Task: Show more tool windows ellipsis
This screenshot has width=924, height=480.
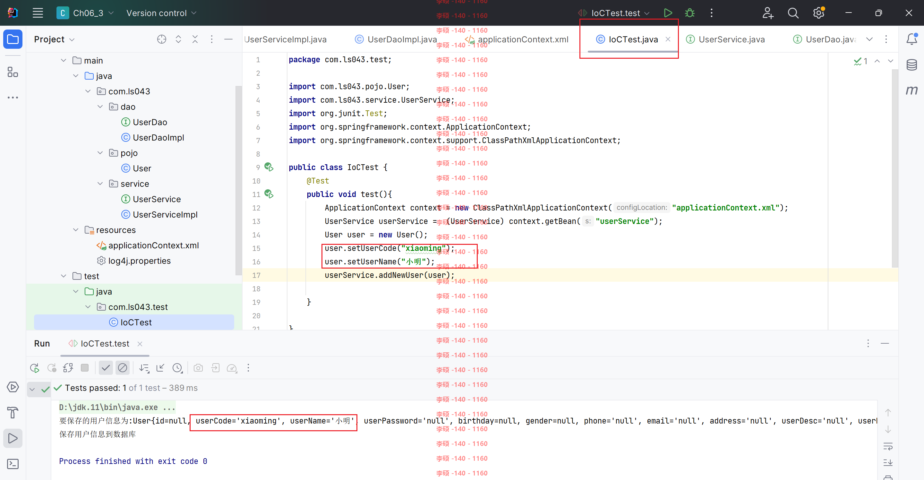Action: (13, 97)
